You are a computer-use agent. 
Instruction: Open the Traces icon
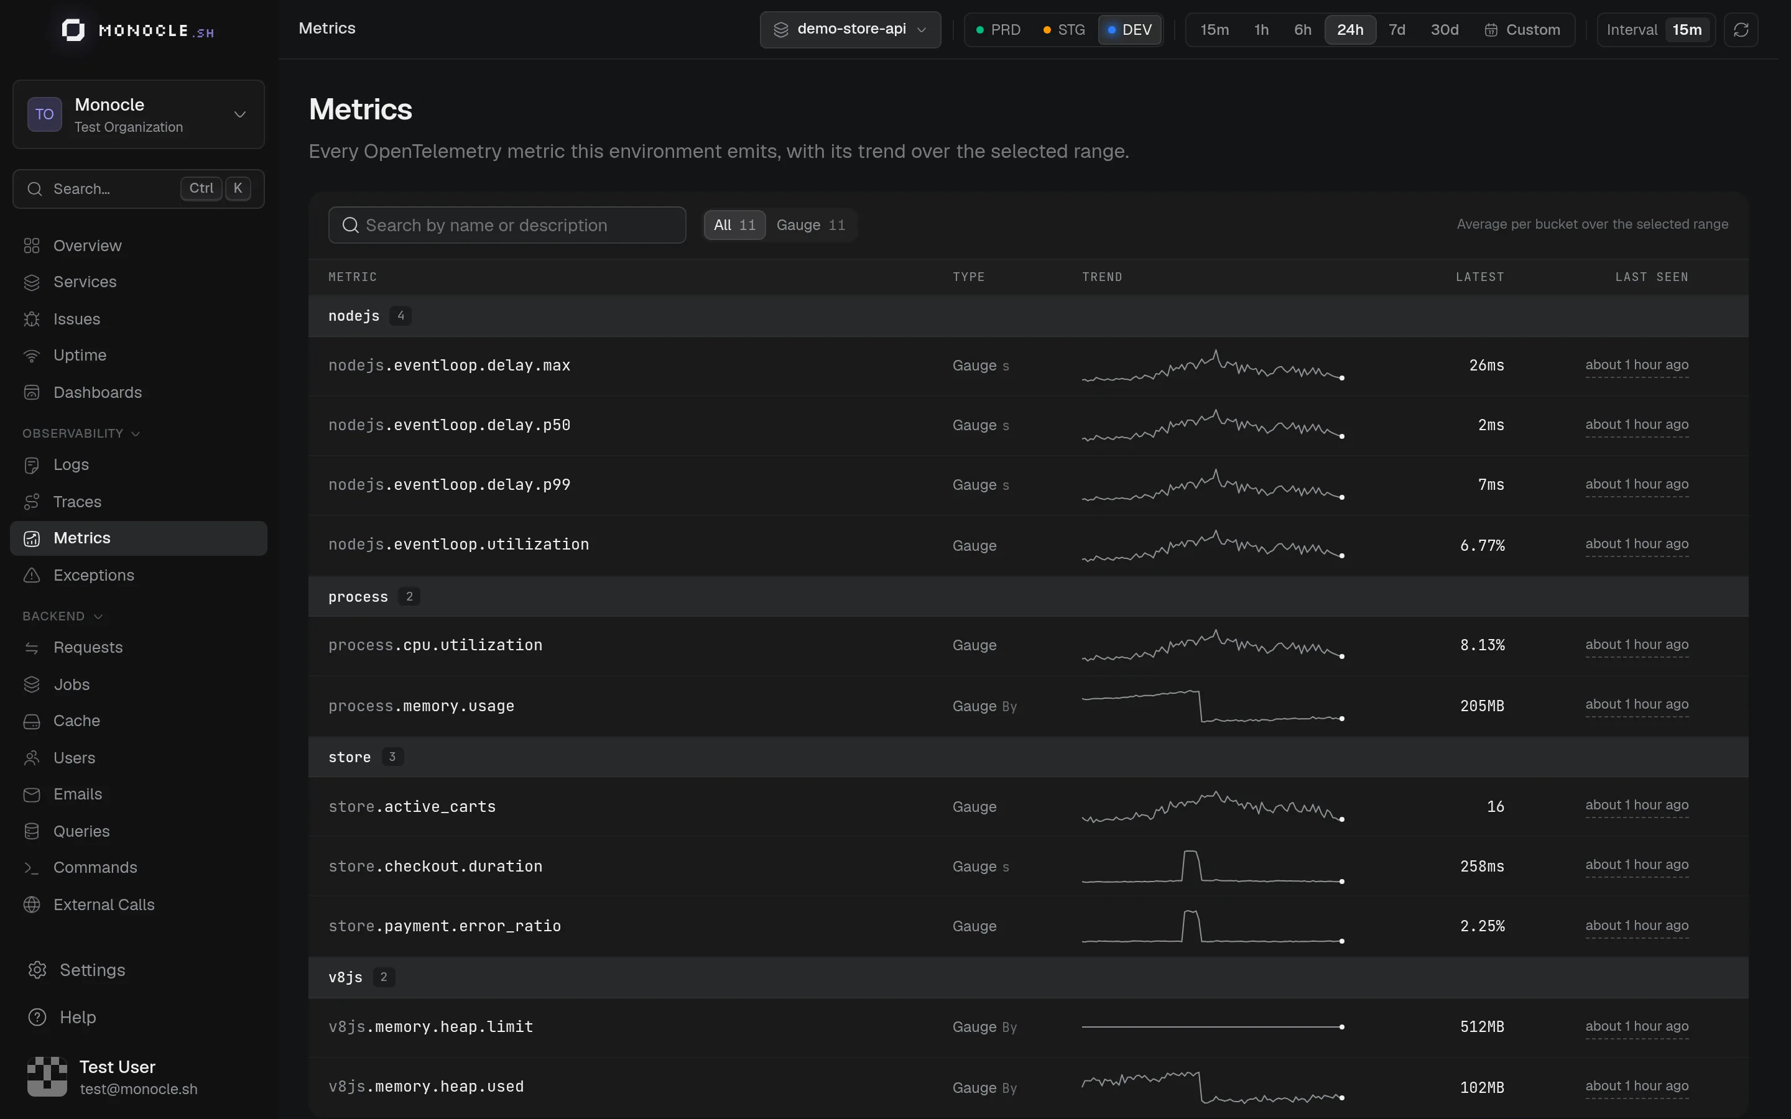tap(32, 502)
